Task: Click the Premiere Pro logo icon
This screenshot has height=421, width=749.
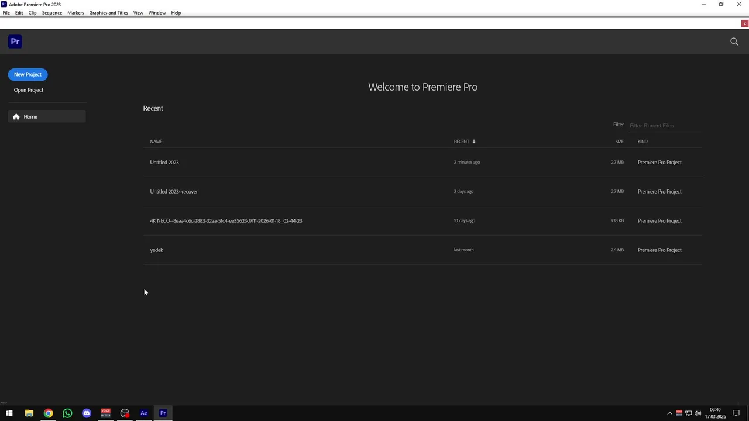Action: 15,42
